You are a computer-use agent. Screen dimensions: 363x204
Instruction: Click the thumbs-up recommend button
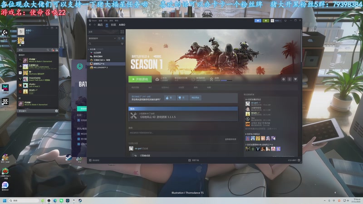point(170,98)
